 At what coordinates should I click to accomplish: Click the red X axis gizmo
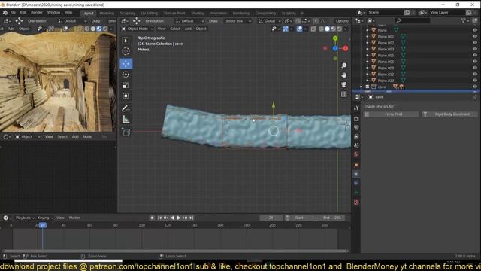pyautogui.click(x=346, y=48)
